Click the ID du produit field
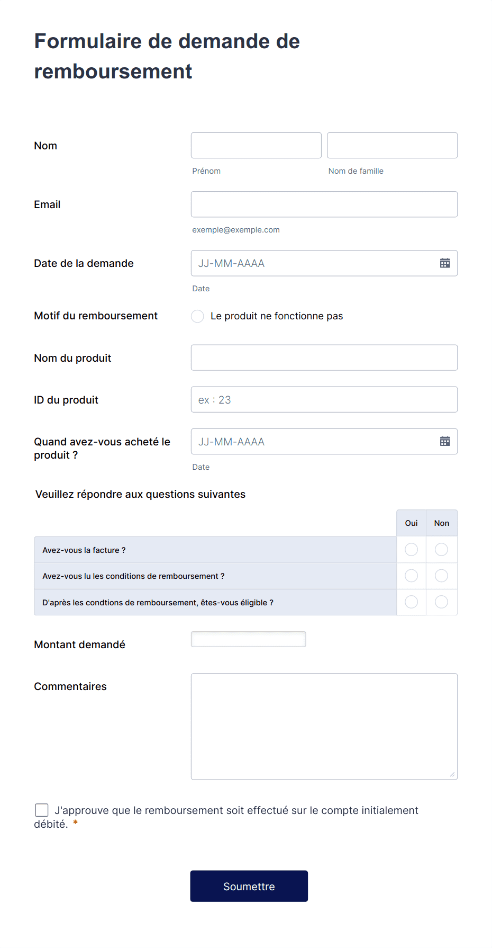Screen dimensions: 492x948 coord(324,399)
